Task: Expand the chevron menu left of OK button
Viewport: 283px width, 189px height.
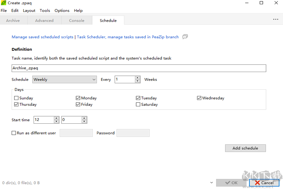Action: point(212,183)
